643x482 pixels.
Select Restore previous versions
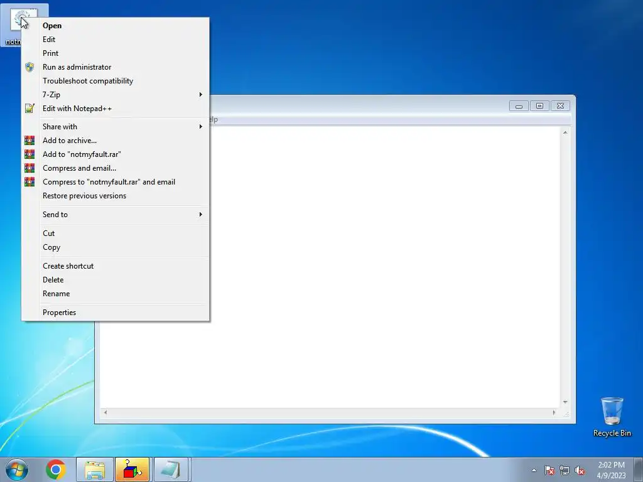tap(116, 196)
